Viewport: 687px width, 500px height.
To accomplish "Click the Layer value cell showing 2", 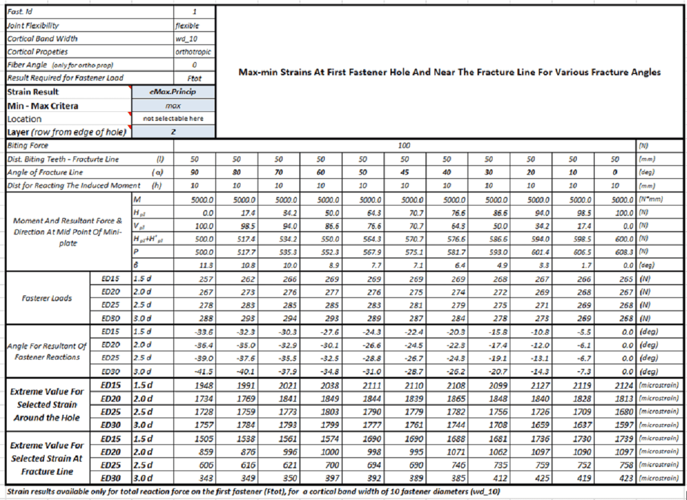I will coord(173,132).
